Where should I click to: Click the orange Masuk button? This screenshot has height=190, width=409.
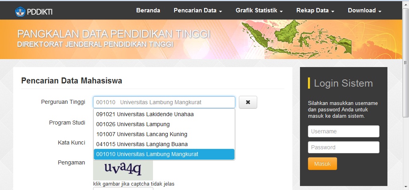(322, 164)
